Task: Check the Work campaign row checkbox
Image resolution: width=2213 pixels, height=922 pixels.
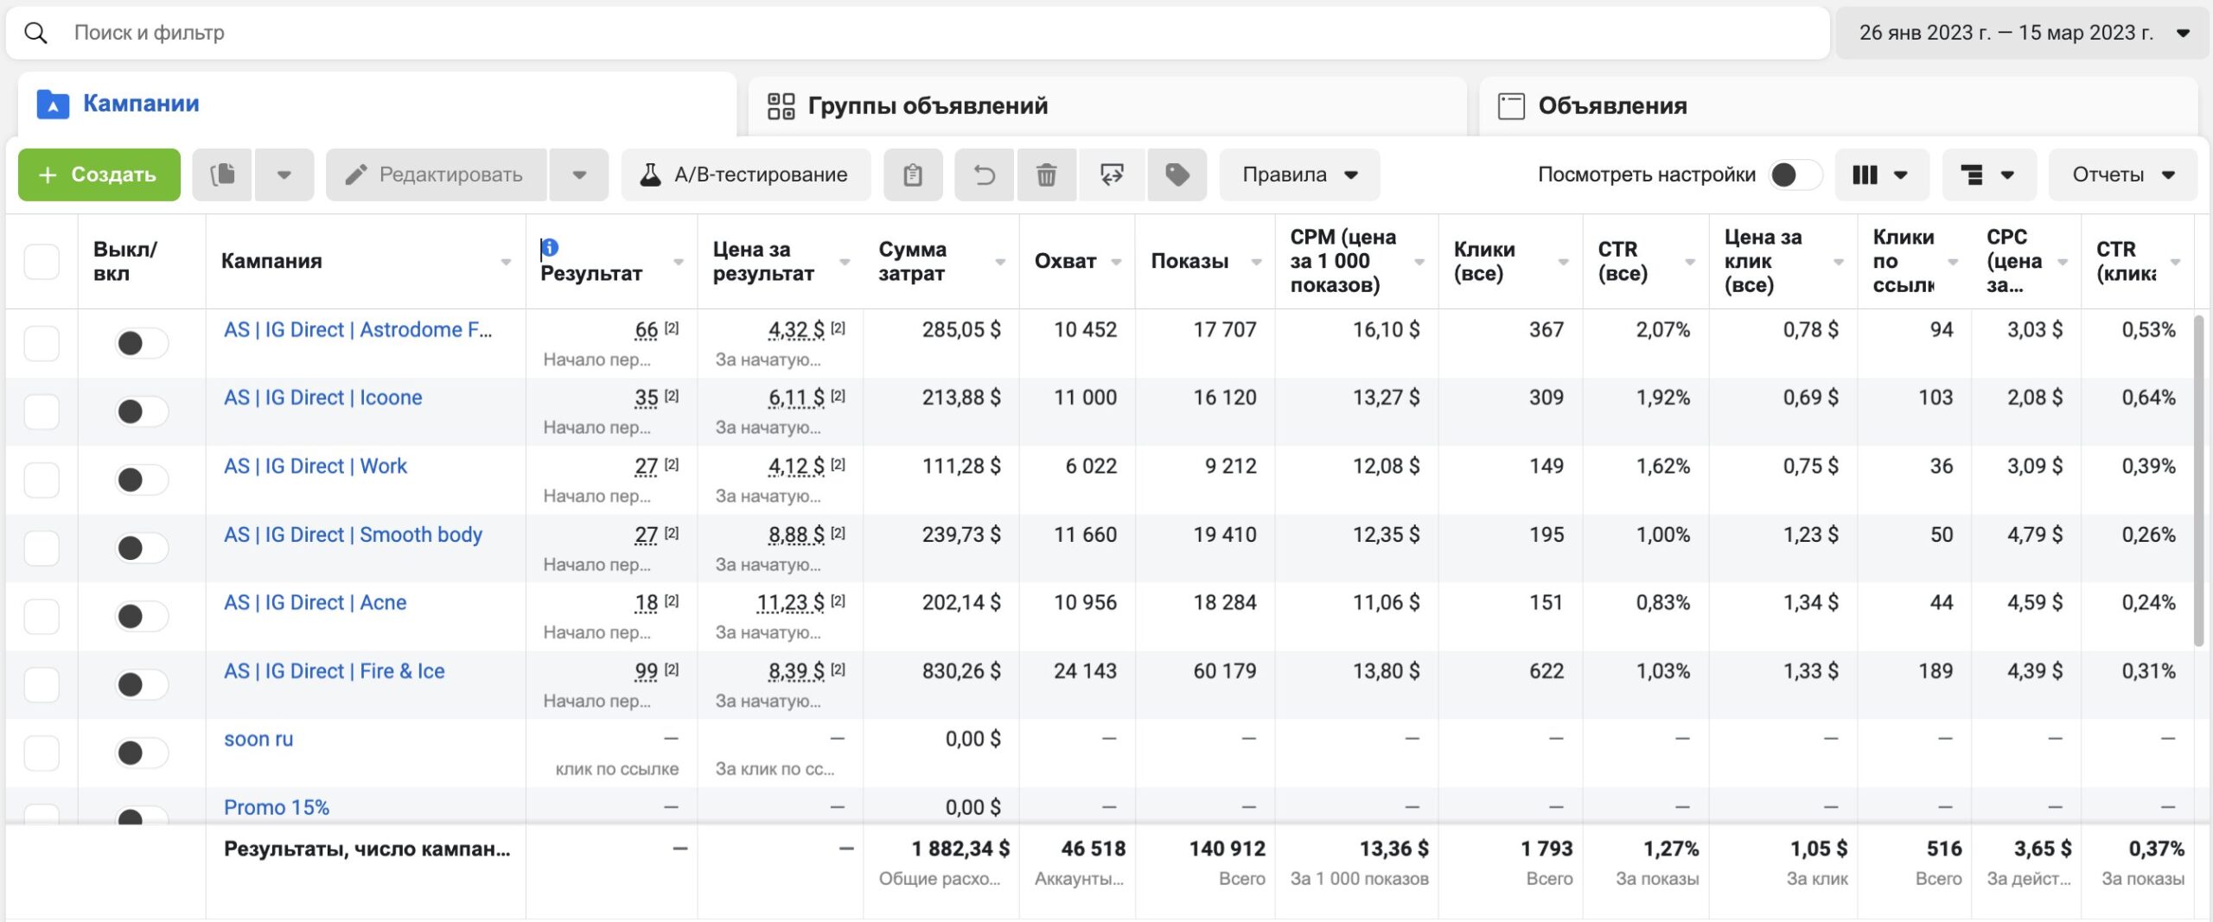Action: (41, 480)
